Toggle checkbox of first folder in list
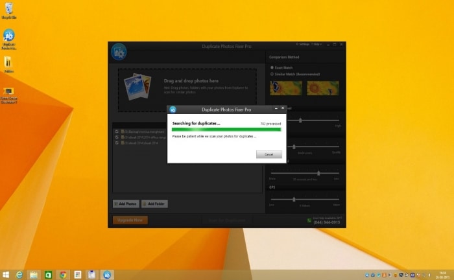This screenshot has height=280, width=454. click(x=117, y=132)
